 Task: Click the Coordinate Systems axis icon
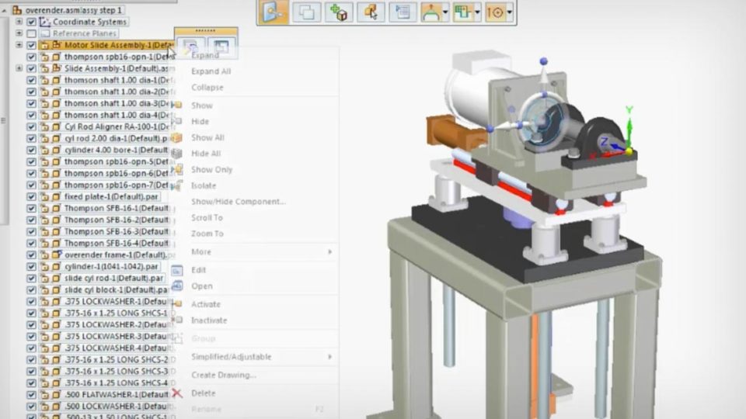pyautogui.click(x=45, y=22)
